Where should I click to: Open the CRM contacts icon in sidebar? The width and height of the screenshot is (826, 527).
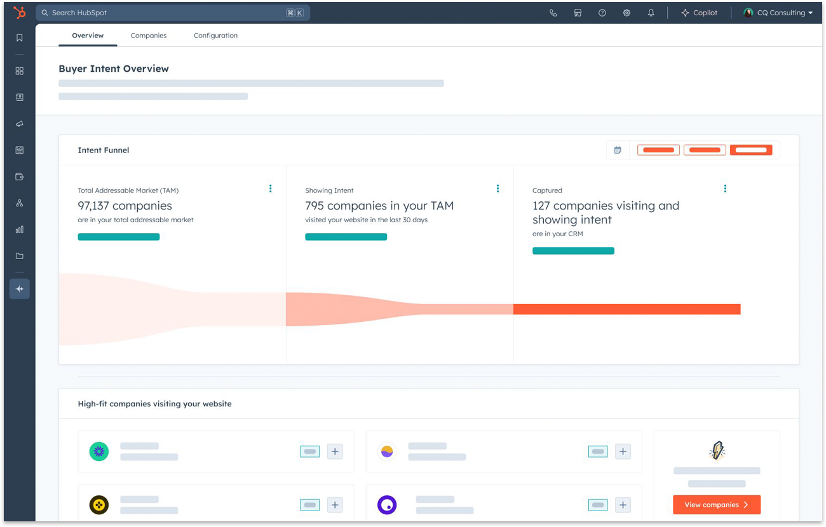click(x=19, y=97)
